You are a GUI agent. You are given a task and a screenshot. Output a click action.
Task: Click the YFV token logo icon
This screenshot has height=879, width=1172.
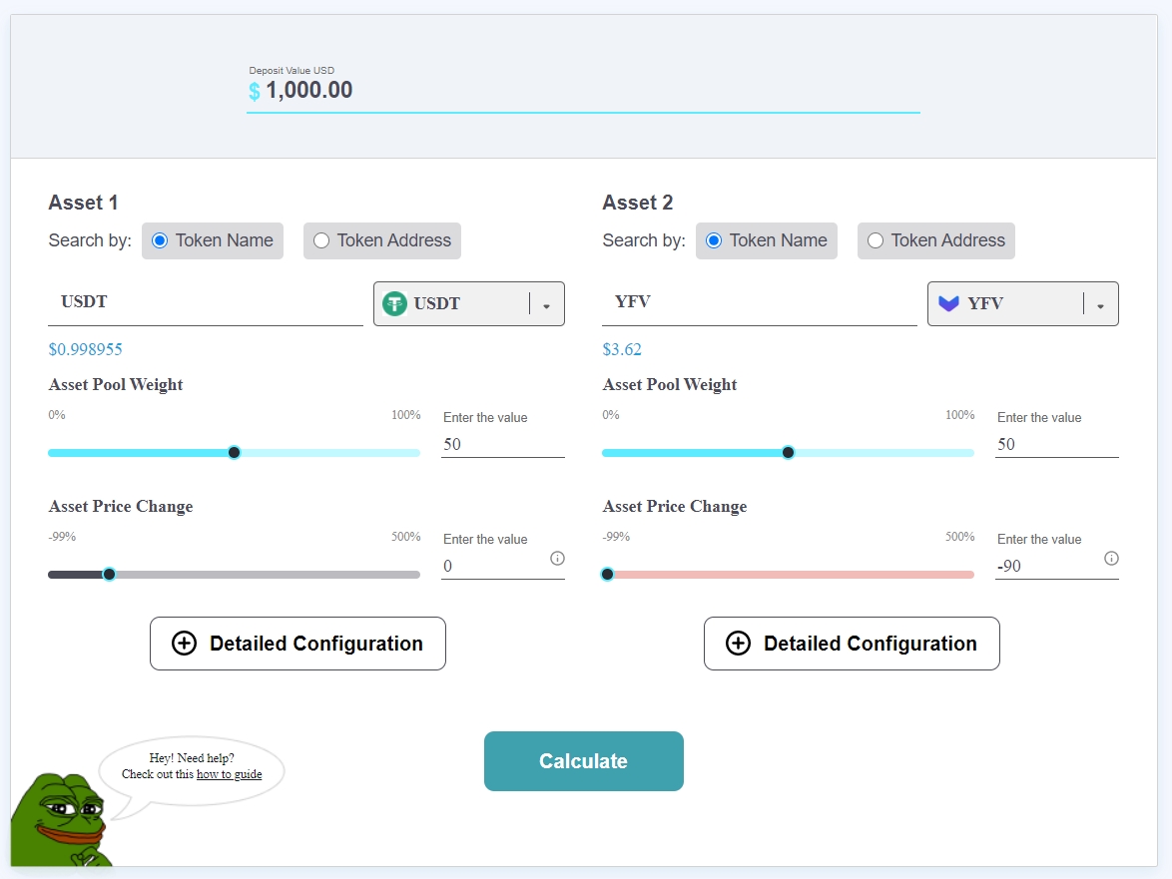[x=948, y=303]
